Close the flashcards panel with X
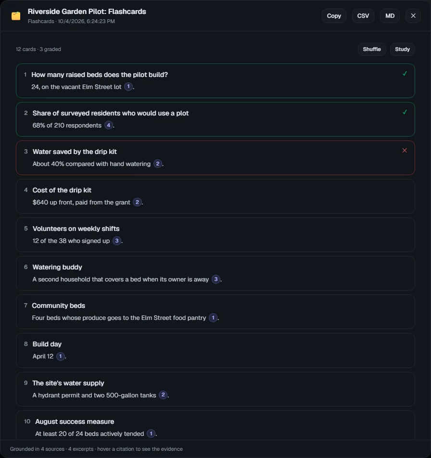431x458 pixels. pos(413,16)
